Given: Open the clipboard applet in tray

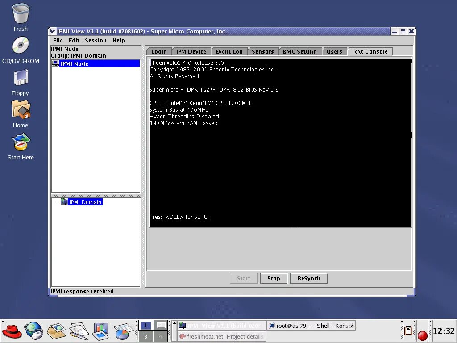Looking at the screenshot, I should [408, 331].
